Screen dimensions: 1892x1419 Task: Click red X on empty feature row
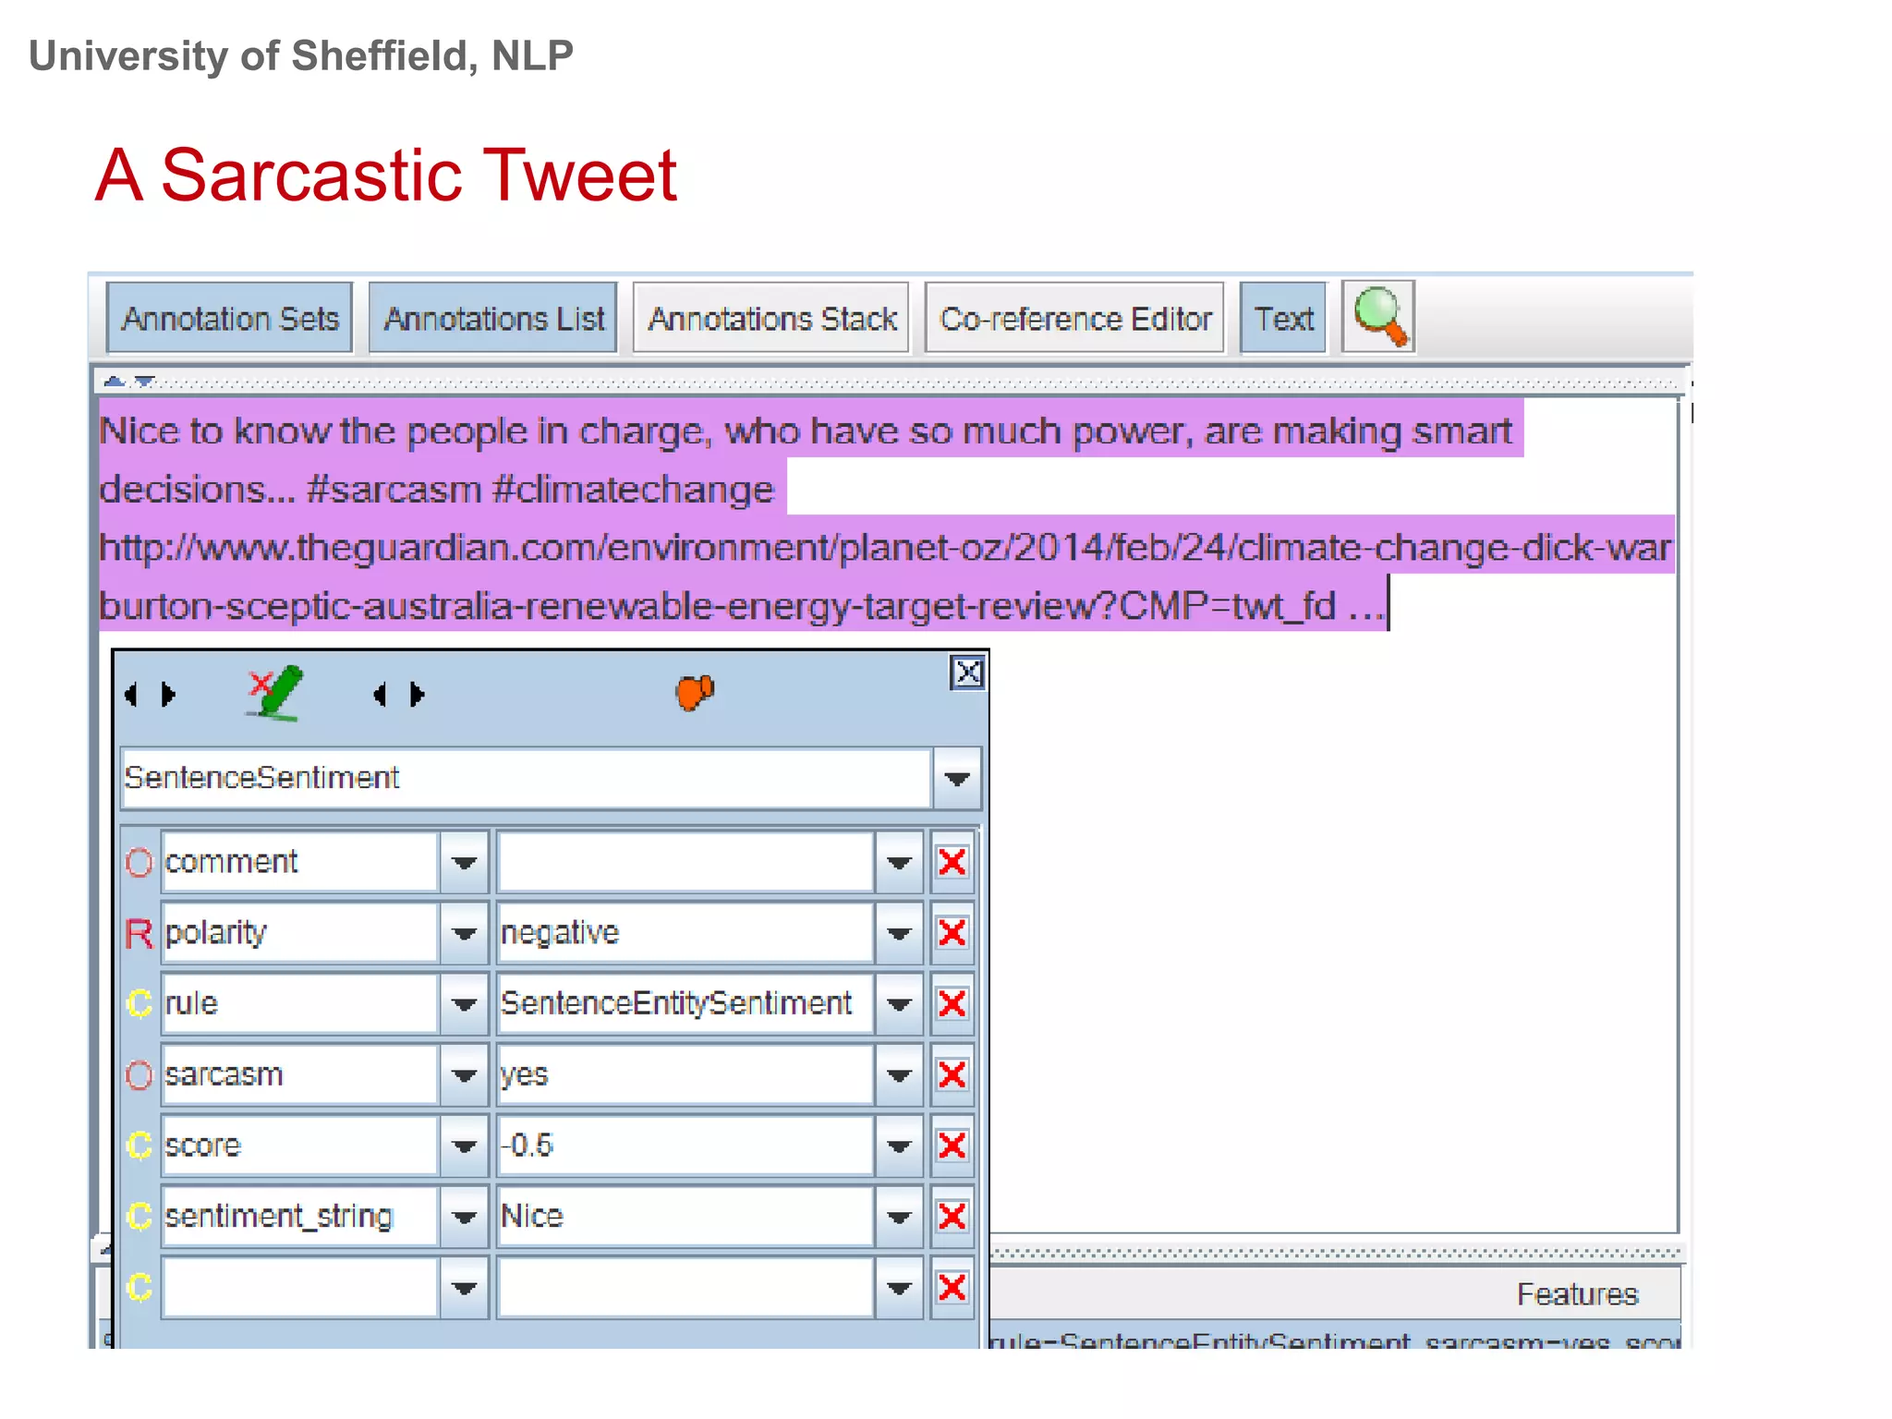pos(952,1287)
